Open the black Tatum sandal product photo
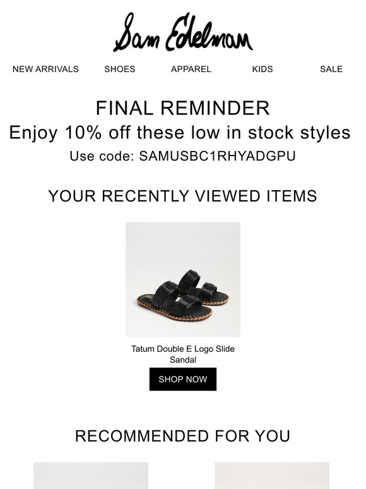The image size is (366, 489). pos(183,279)
